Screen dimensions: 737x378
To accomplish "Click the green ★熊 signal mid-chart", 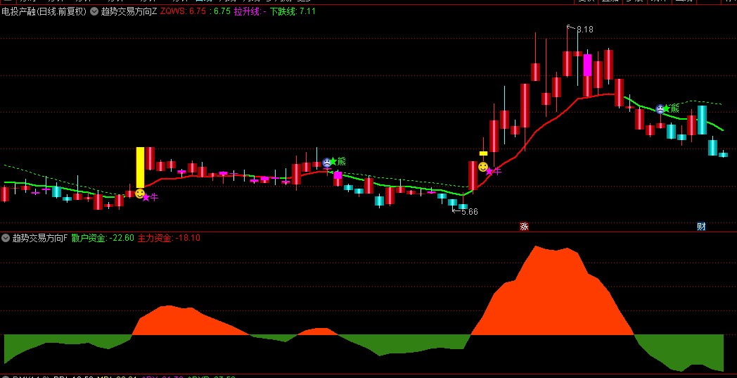I will pos(338,161).
